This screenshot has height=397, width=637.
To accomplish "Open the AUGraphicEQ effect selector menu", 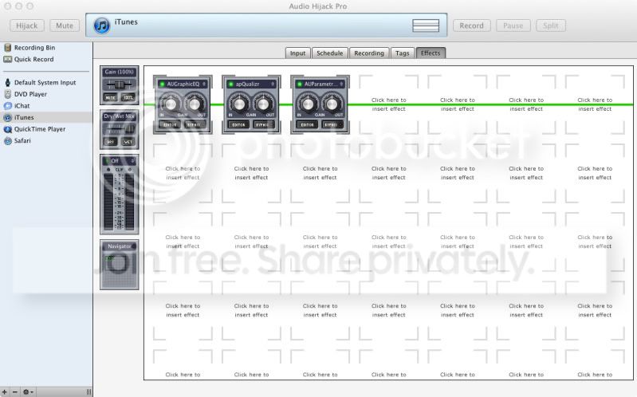I will click(x=204, y=85).
